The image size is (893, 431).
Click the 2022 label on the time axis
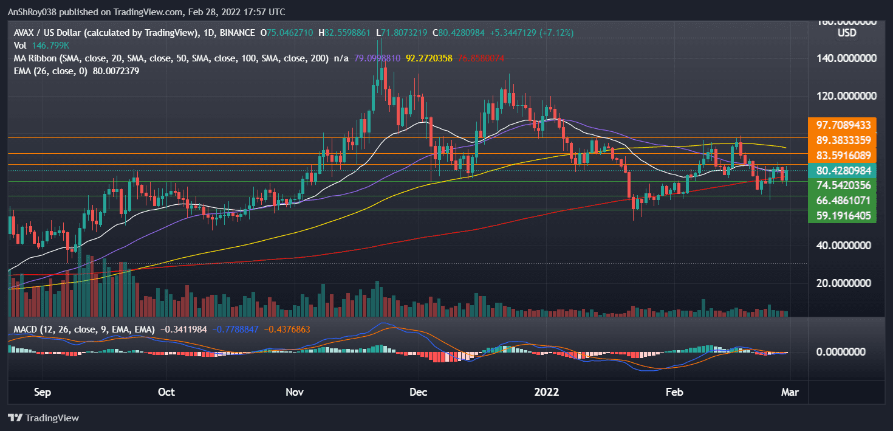[546, 392]
